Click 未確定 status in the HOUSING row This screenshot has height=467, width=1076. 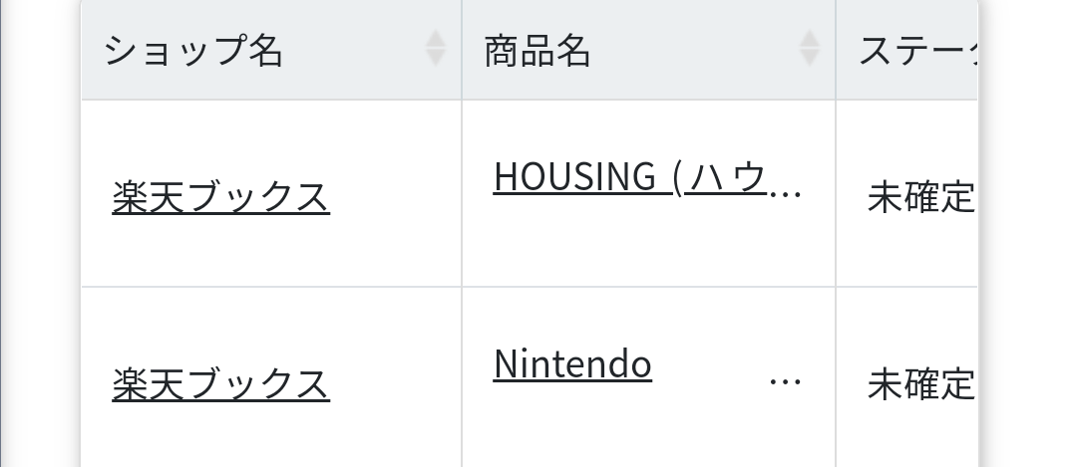coord(920,197)
